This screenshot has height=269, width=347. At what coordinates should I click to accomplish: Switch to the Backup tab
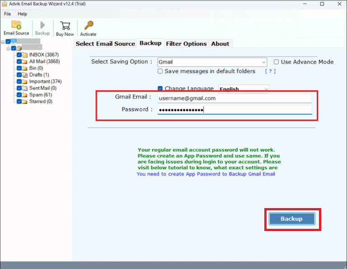[150, 43]
